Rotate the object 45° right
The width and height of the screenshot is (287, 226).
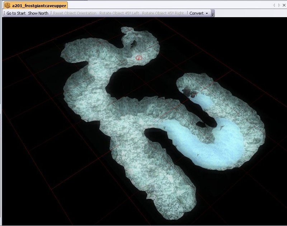tap(163, 13)
